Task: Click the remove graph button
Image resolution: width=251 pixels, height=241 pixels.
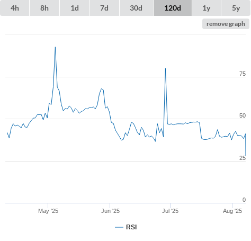Action: coord(226,24)
